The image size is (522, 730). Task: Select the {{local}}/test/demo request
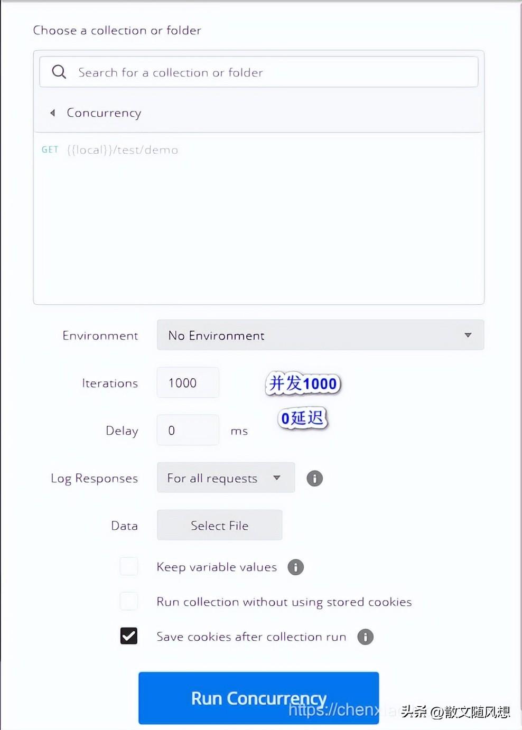pos(123,149)
